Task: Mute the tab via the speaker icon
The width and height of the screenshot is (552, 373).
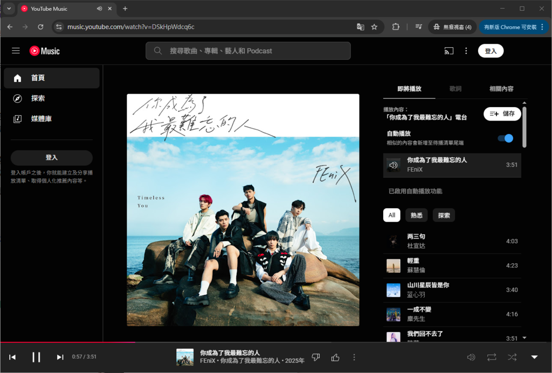Action: 99,9
